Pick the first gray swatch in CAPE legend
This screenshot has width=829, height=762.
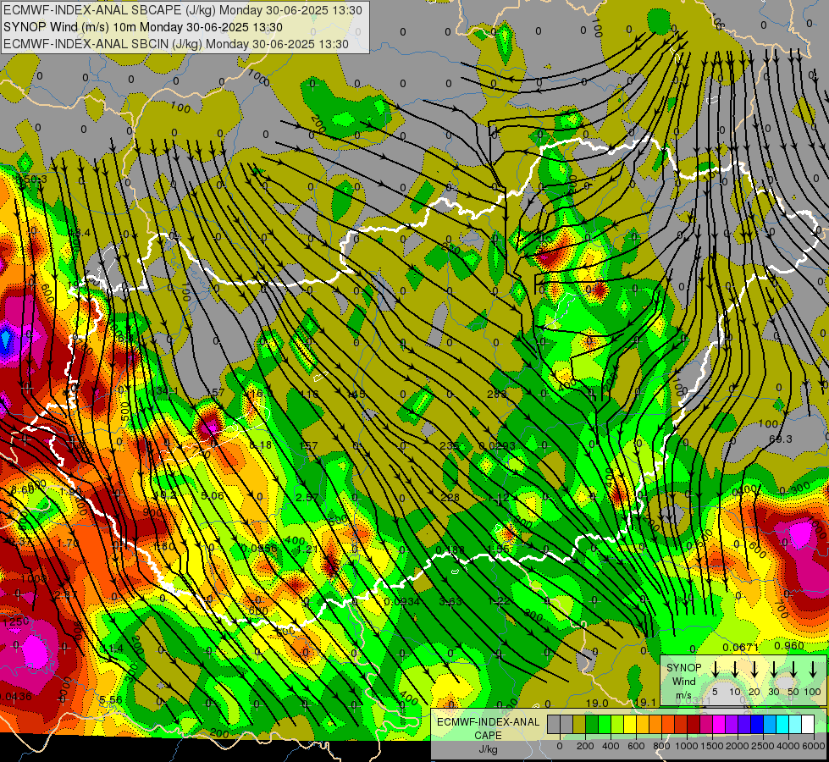[554, 724]
